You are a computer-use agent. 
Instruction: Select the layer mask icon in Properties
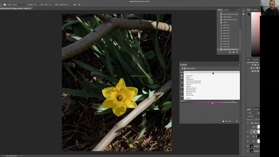click(x=185, y=68)
